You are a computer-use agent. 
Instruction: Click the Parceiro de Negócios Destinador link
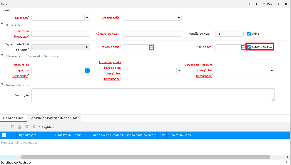[x=21, y=70]
